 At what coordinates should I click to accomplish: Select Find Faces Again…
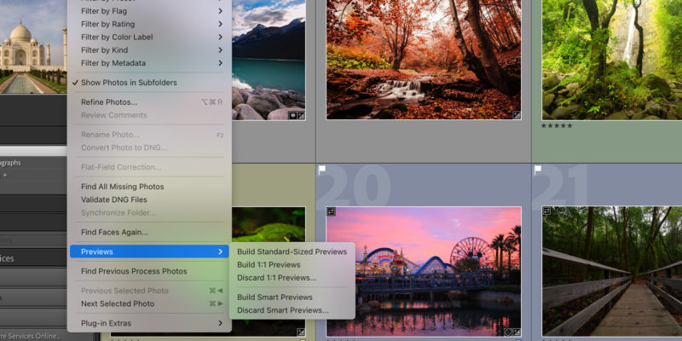click(x=149, y=232)
